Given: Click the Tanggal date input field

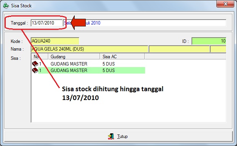Looking at the screenshot, I should coord(47,23).
